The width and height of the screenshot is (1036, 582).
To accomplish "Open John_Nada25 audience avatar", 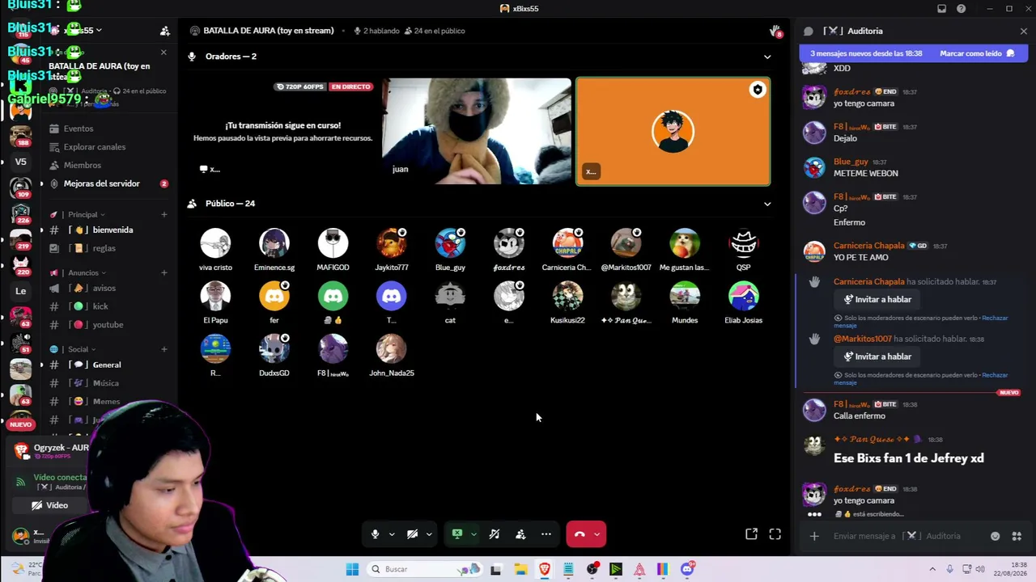I will click(x=392, y=349).
